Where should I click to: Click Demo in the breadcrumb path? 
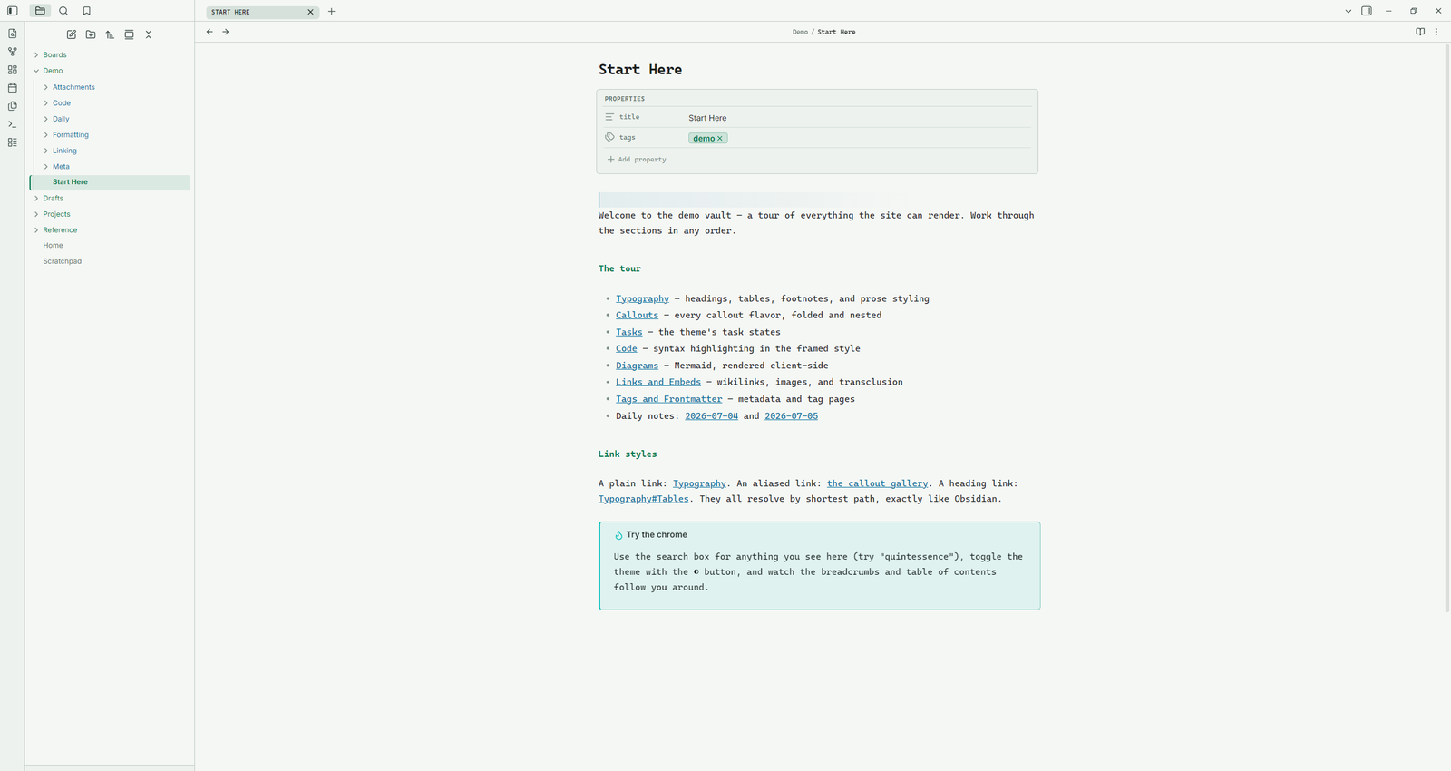click(800, 32)
